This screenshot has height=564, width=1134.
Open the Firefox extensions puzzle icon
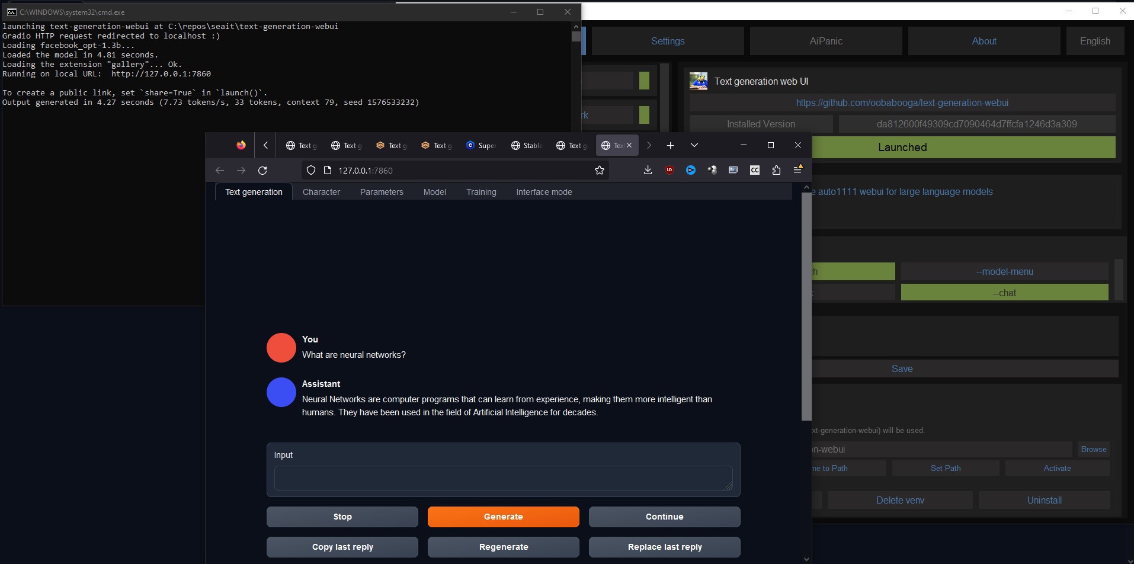(776, 171)
